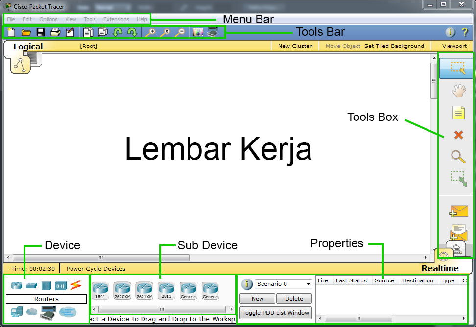
Task: Select Switches device category icon
Action: pos(31,285)
